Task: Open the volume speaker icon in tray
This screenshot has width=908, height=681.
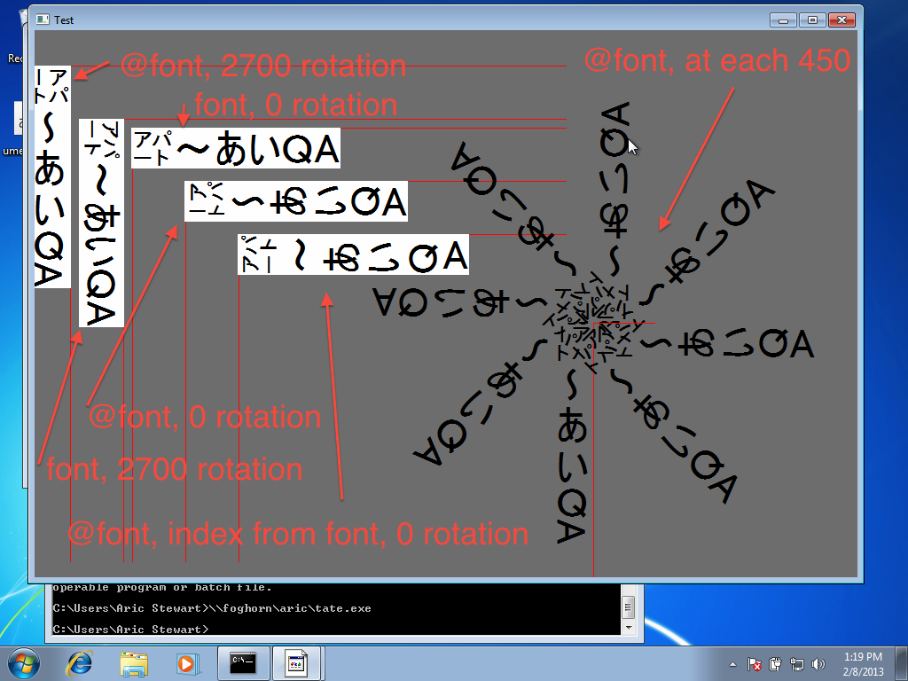Action: [x=818, y=663]
